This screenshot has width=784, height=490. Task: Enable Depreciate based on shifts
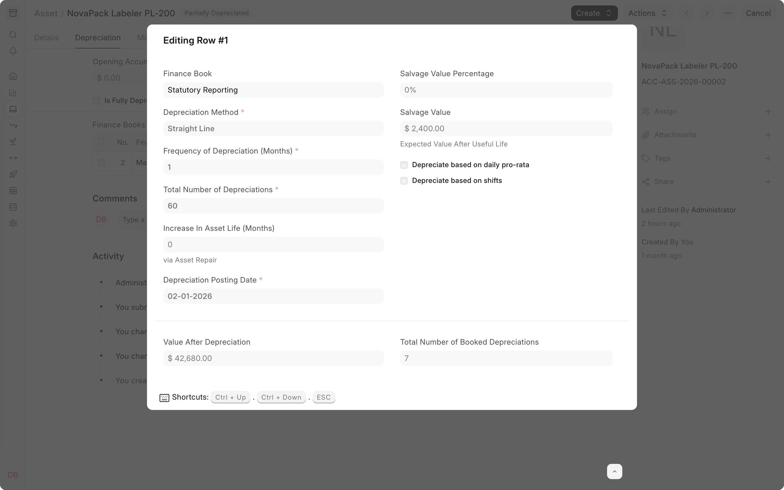404,181
